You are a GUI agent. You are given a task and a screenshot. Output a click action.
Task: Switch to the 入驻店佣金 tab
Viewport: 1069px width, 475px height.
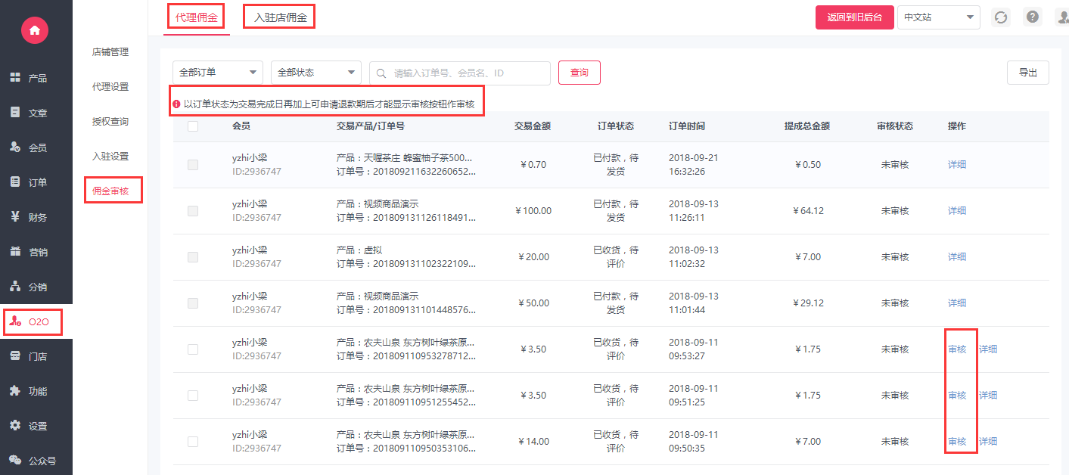(x=280, y=17)
